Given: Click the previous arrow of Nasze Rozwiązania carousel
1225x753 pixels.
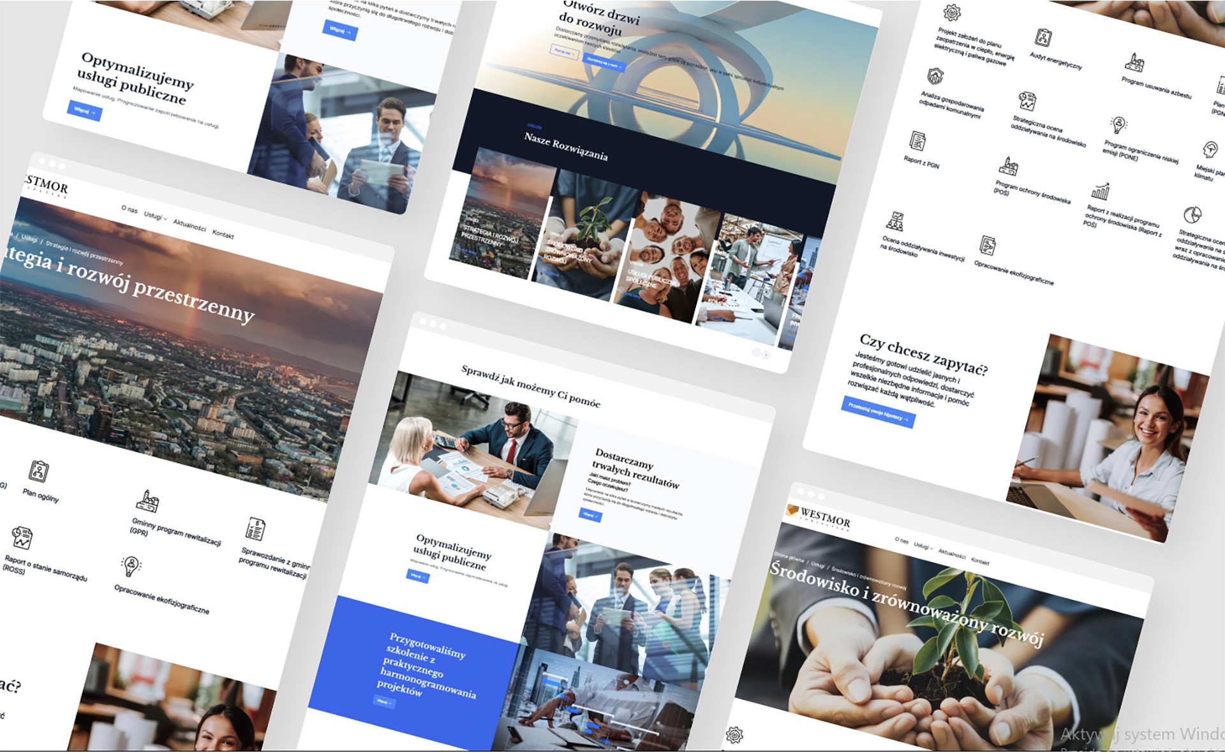Looking at the screenshot, I should point(756,352).
